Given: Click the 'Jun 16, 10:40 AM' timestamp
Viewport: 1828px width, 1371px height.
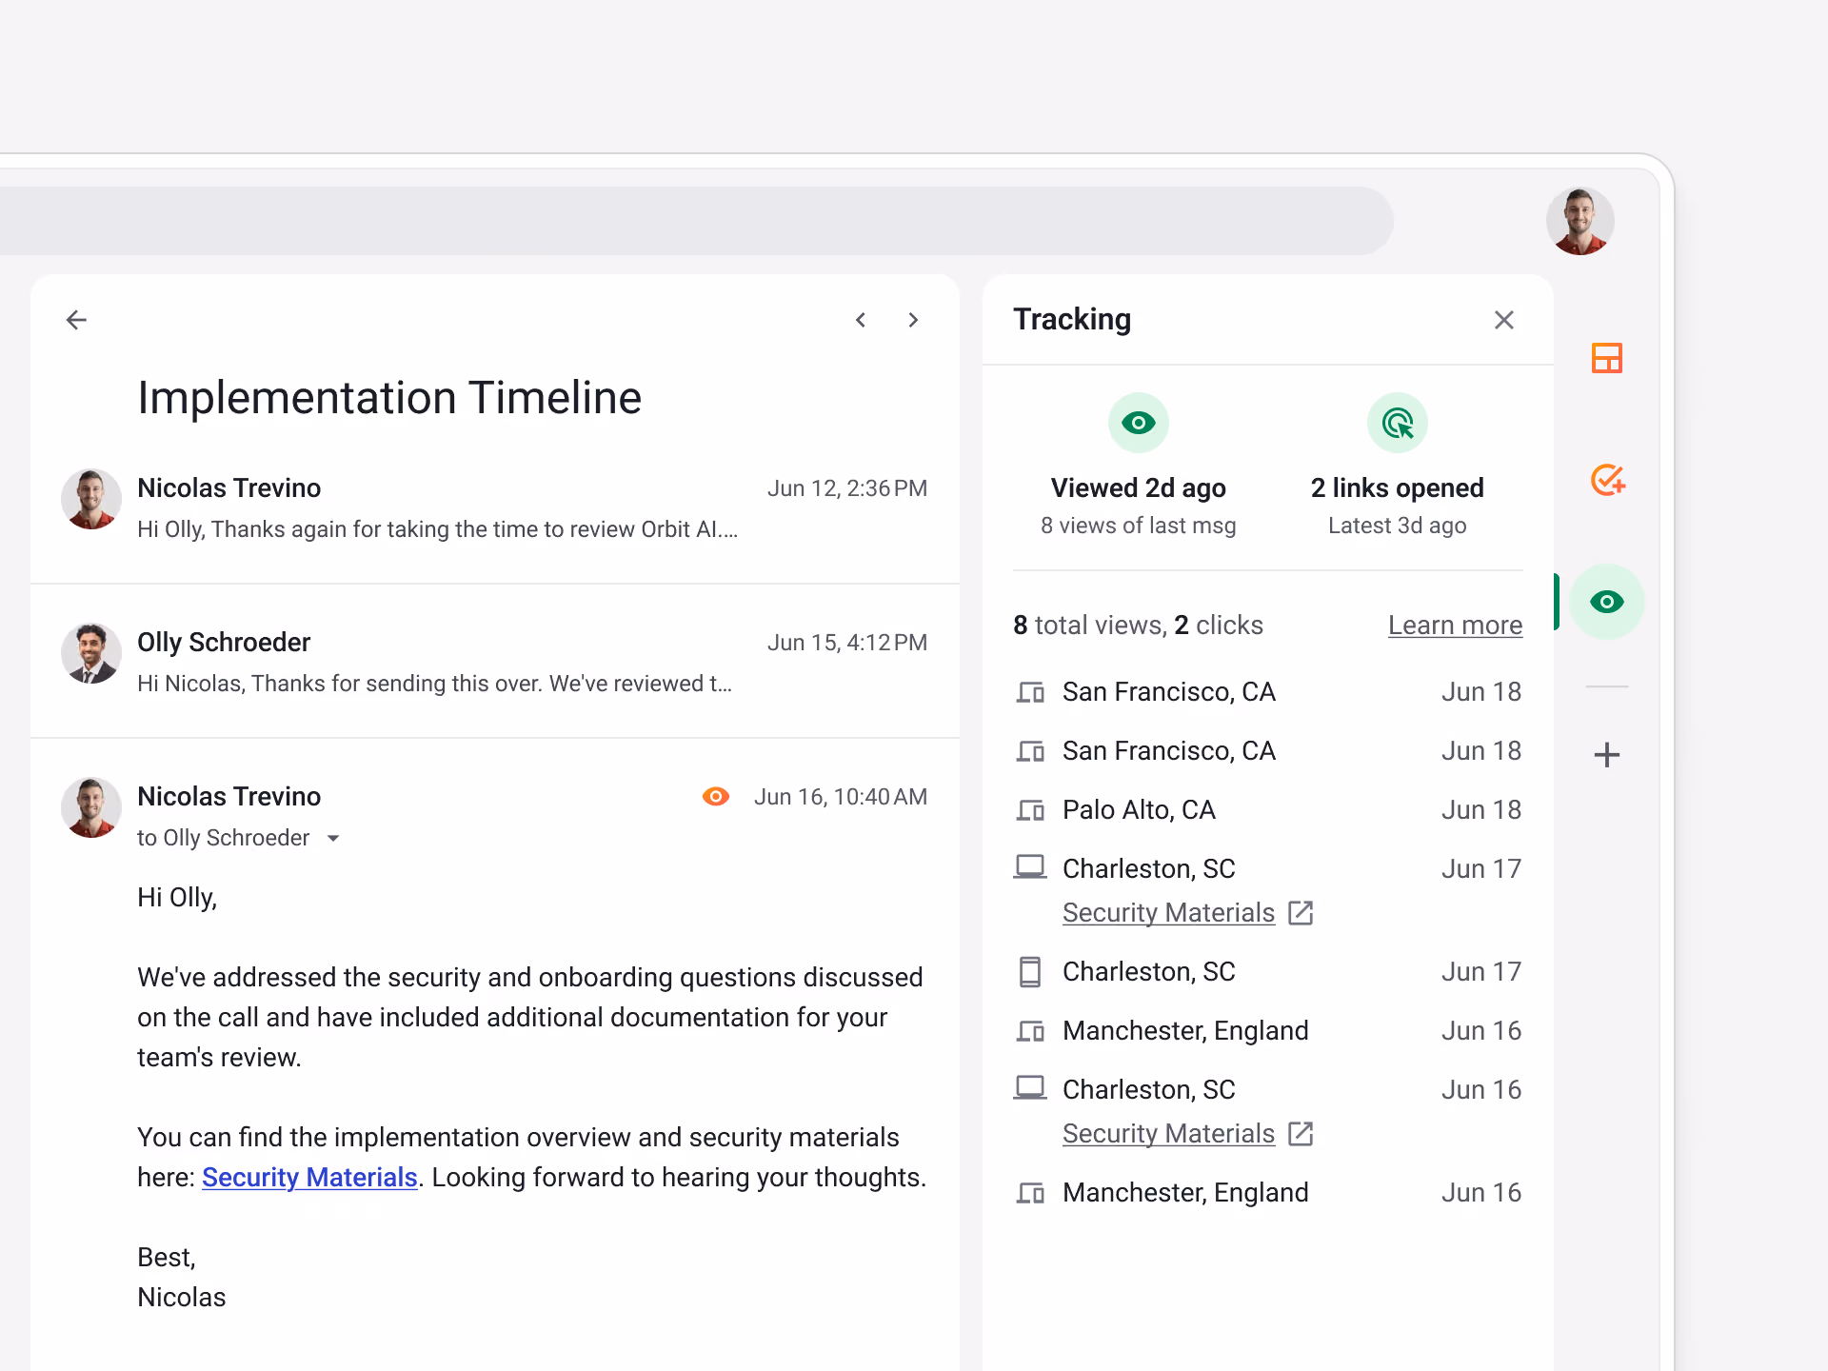Looking at the screenshot, I should coord(841,797).
